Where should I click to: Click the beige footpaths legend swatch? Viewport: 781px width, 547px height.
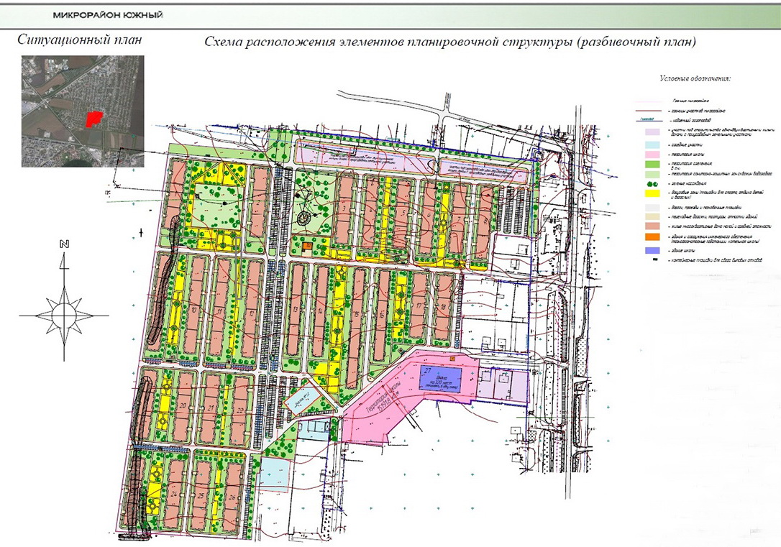pos(652,217)
